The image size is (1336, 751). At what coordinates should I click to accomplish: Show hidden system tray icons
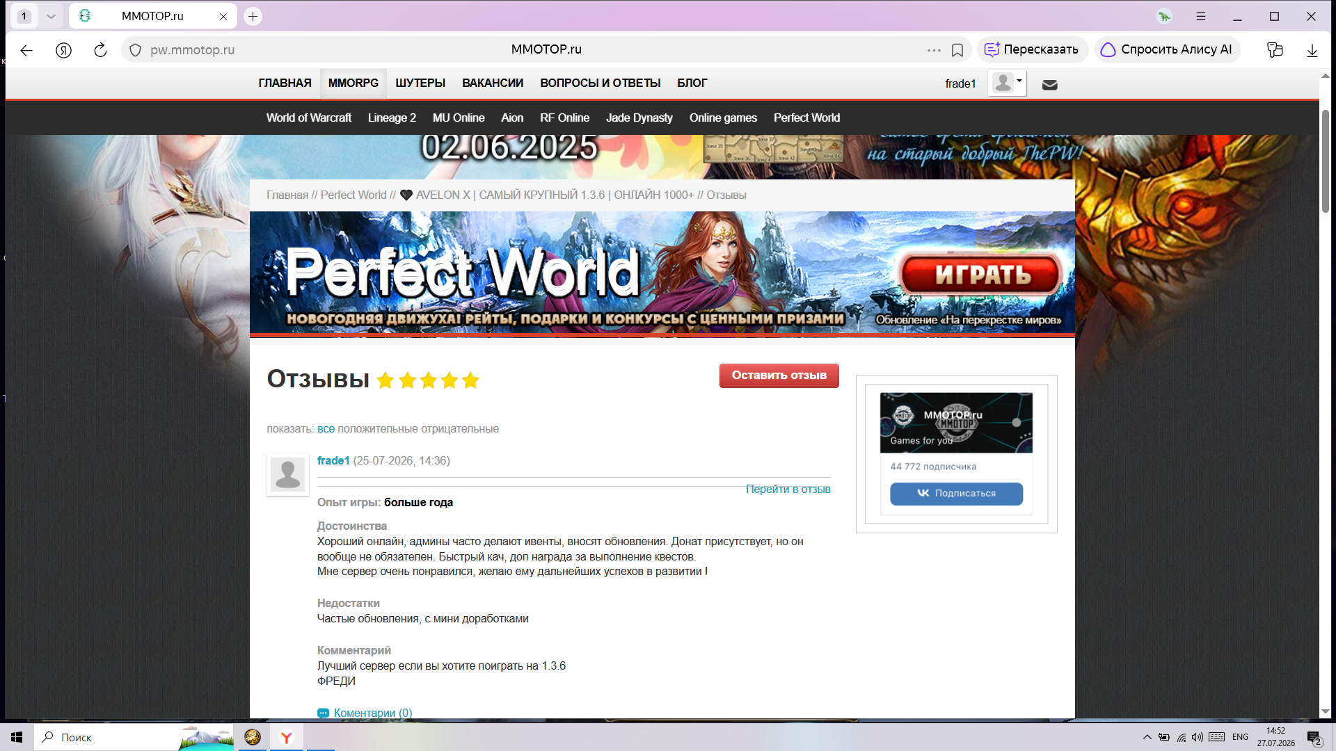[x=1147, y=737]
